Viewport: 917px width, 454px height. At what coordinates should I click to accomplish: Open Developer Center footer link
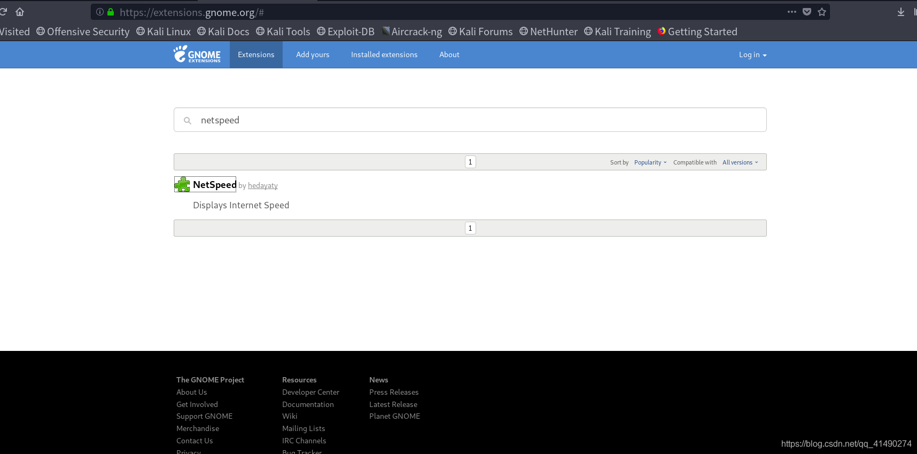[311, 392]
